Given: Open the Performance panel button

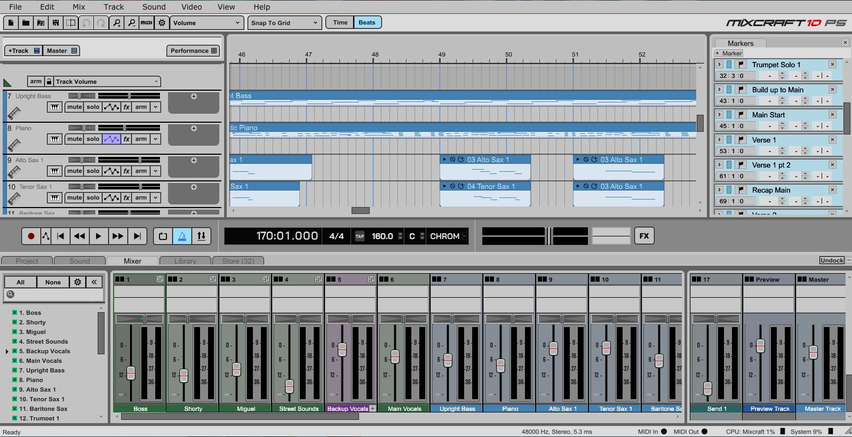Looking at the screenshot, I should [193, 51].
